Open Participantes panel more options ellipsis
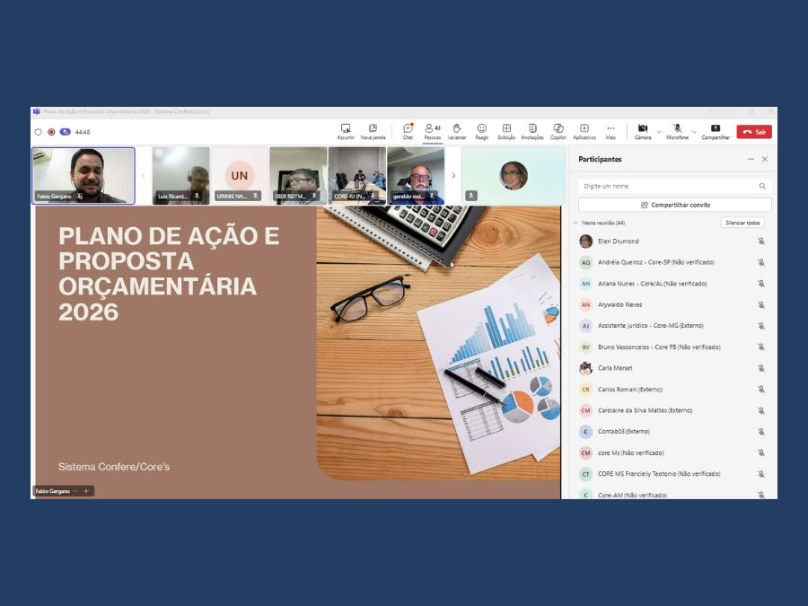808x606 pixels. coord(751,159)
